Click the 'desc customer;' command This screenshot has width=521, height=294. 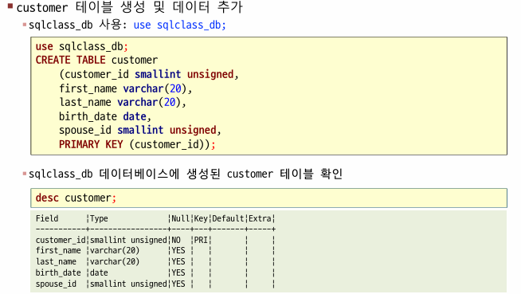[x=76, y=198]
